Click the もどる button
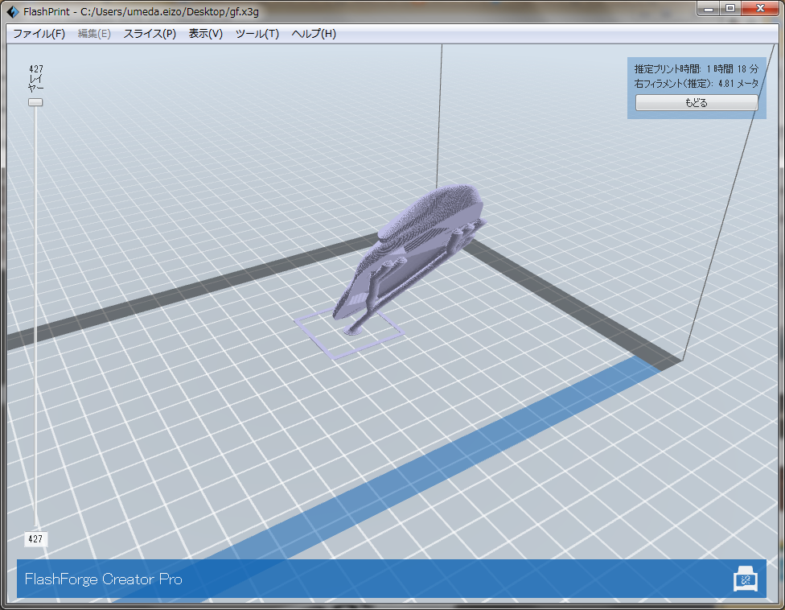Viewport: 785px width, 610px height. click(x=697, y=103)
